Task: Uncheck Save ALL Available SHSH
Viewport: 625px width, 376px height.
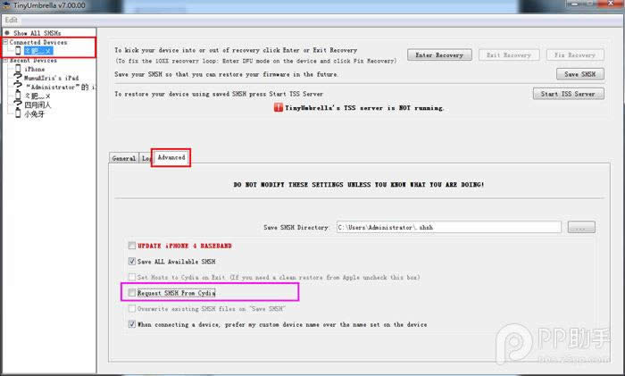Action: pos(132,262)
